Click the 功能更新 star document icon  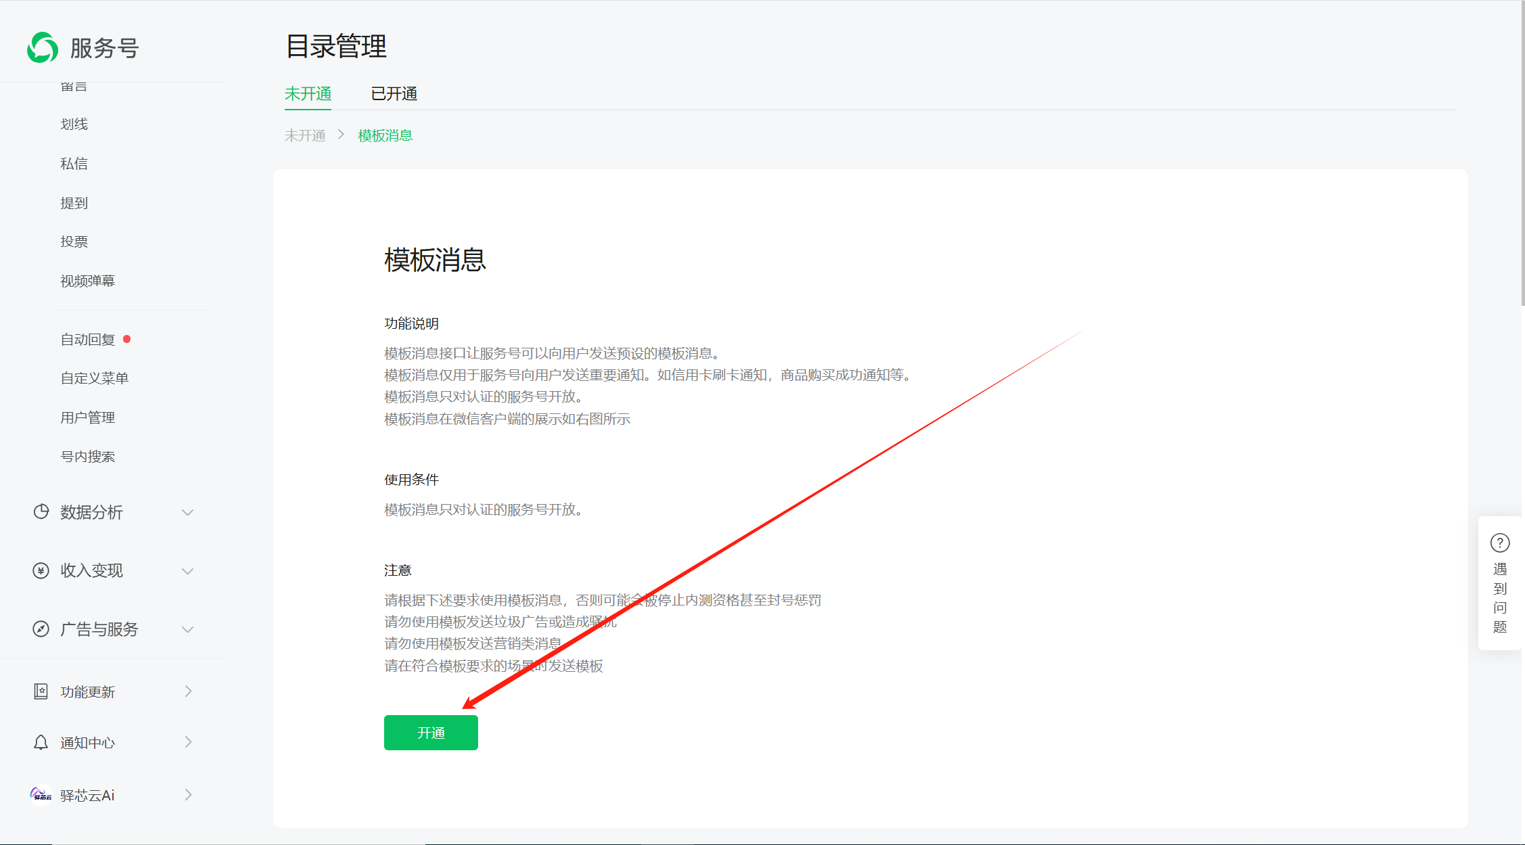[41, 691]
